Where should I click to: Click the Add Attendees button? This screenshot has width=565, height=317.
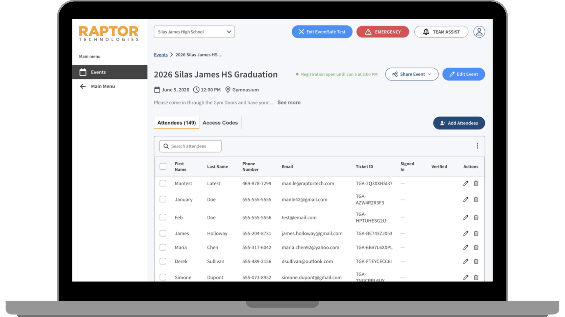[x=459, y=123]
